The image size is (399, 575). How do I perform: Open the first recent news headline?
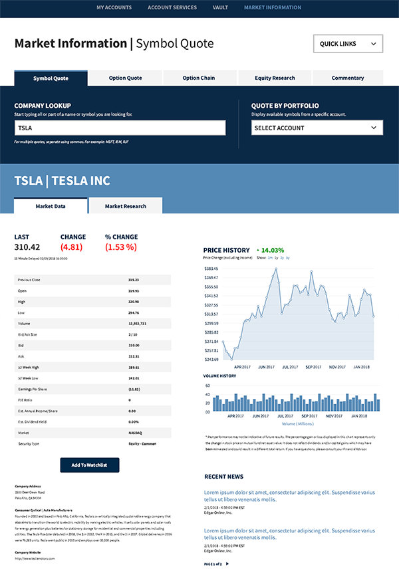point(289,496)
